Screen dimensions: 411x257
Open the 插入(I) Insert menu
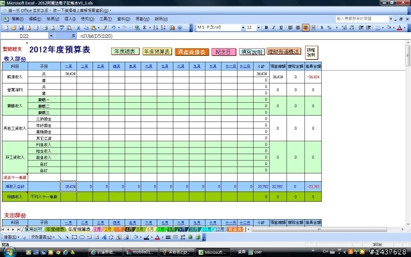pyautogui.click(x=70, y=19)
